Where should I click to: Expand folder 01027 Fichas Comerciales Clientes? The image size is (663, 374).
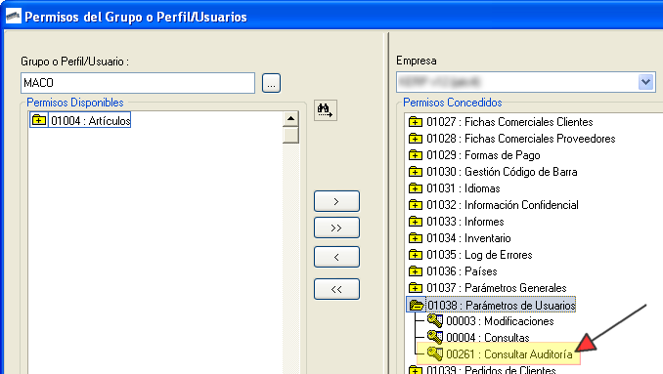pyautogui.click(x=416, y=122)
